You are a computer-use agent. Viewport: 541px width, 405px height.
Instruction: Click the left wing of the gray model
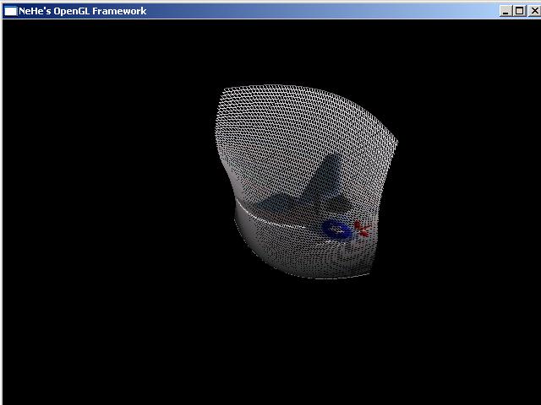point(275,207)
